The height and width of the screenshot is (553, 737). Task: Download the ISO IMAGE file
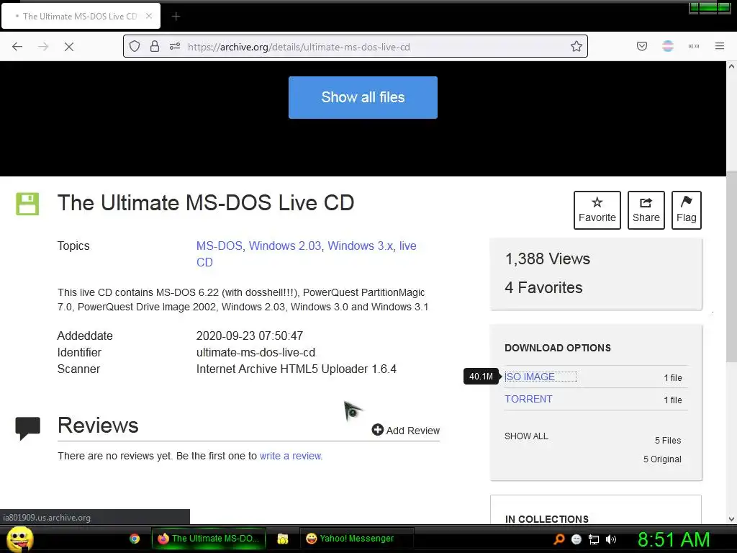click(x=530, y=377)
